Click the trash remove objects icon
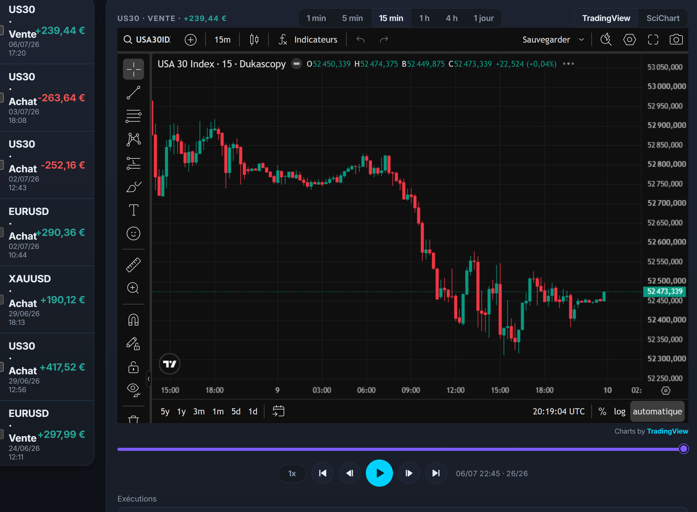Screen dimensions: 697x512 (x=133, y=419)
